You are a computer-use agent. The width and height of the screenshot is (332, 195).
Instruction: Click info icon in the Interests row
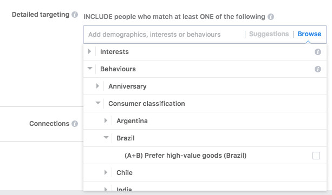tap(317, 52)
